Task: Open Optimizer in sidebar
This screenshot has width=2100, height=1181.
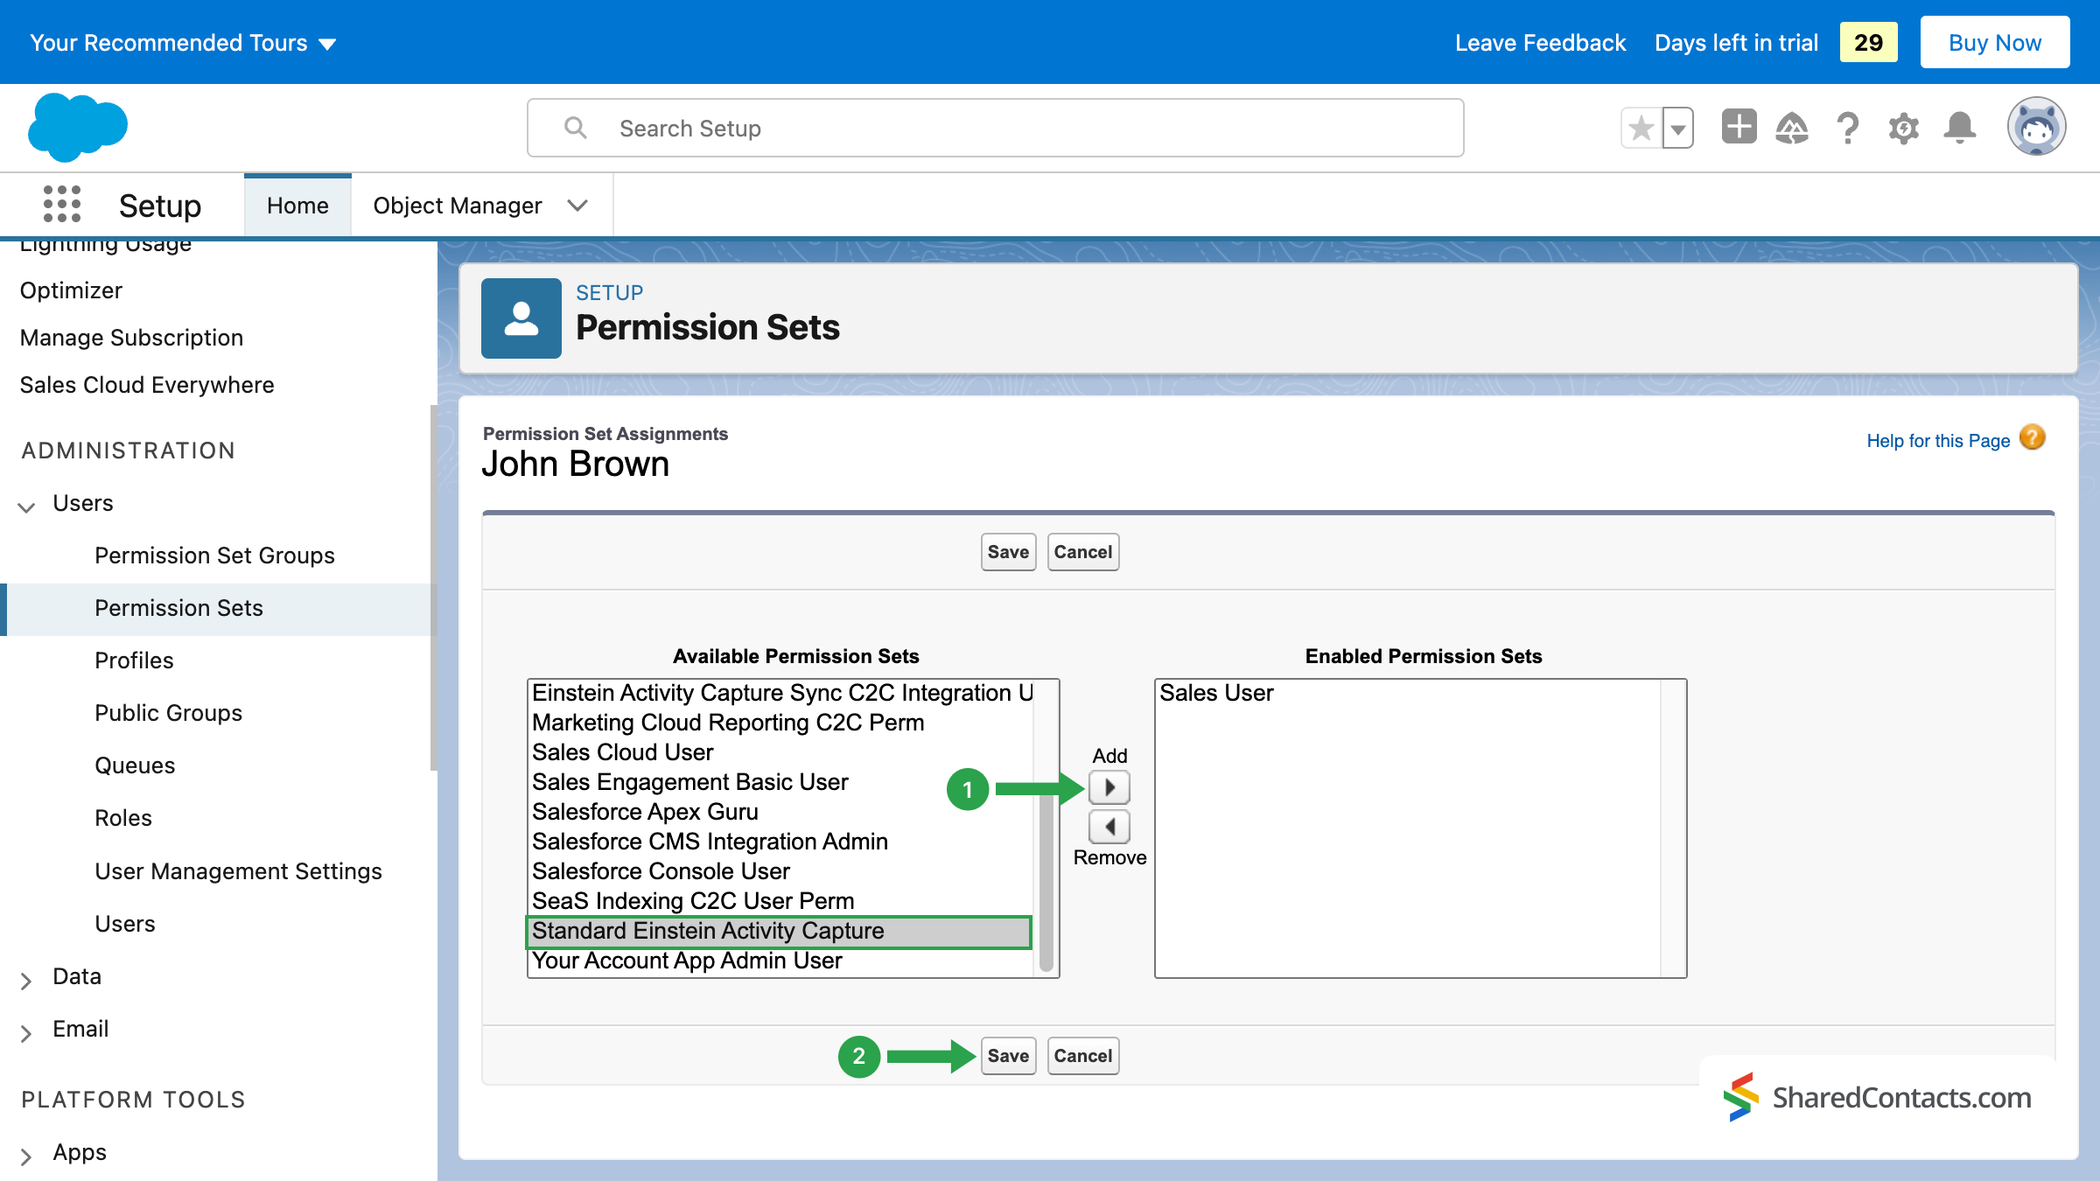Action: [71, 290]
